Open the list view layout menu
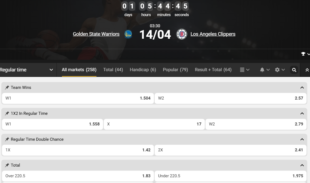The height and width of the screenshot is (183, 310). [x=244, y=70]
